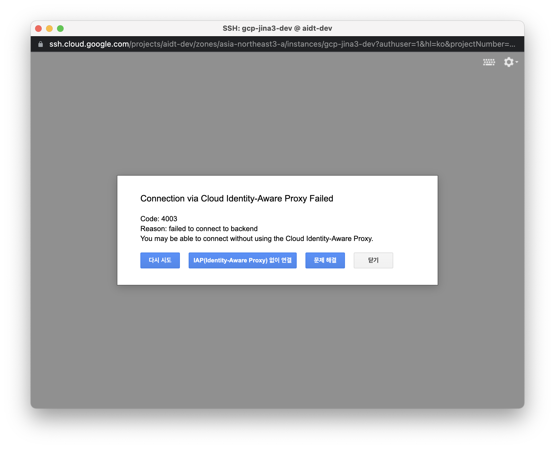Click the padlock icon in address bar
The height and width of the screenshot is (449, 555).
point(41,44)
